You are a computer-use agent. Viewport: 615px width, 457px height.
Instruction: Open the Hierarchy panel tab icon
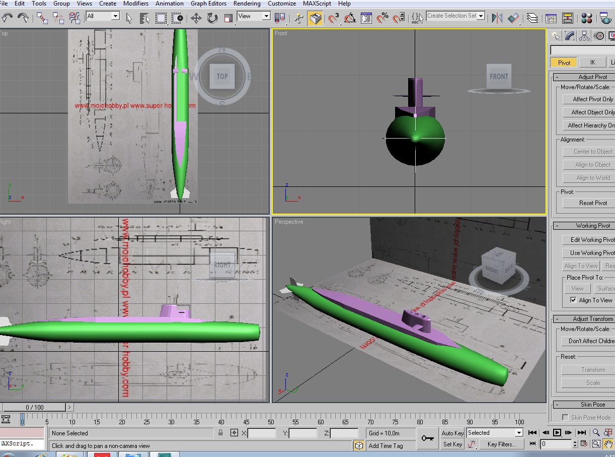coord(584,36)
